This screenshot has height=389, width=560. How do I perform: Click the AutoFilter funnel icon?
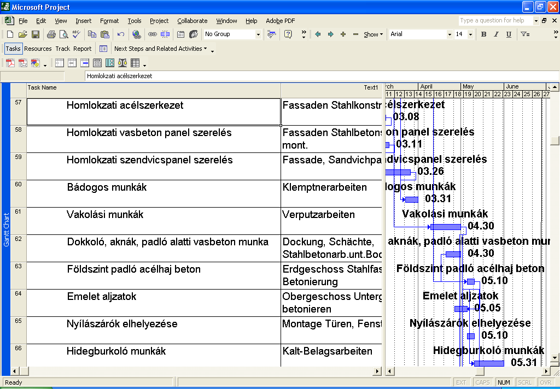point(524,34)
